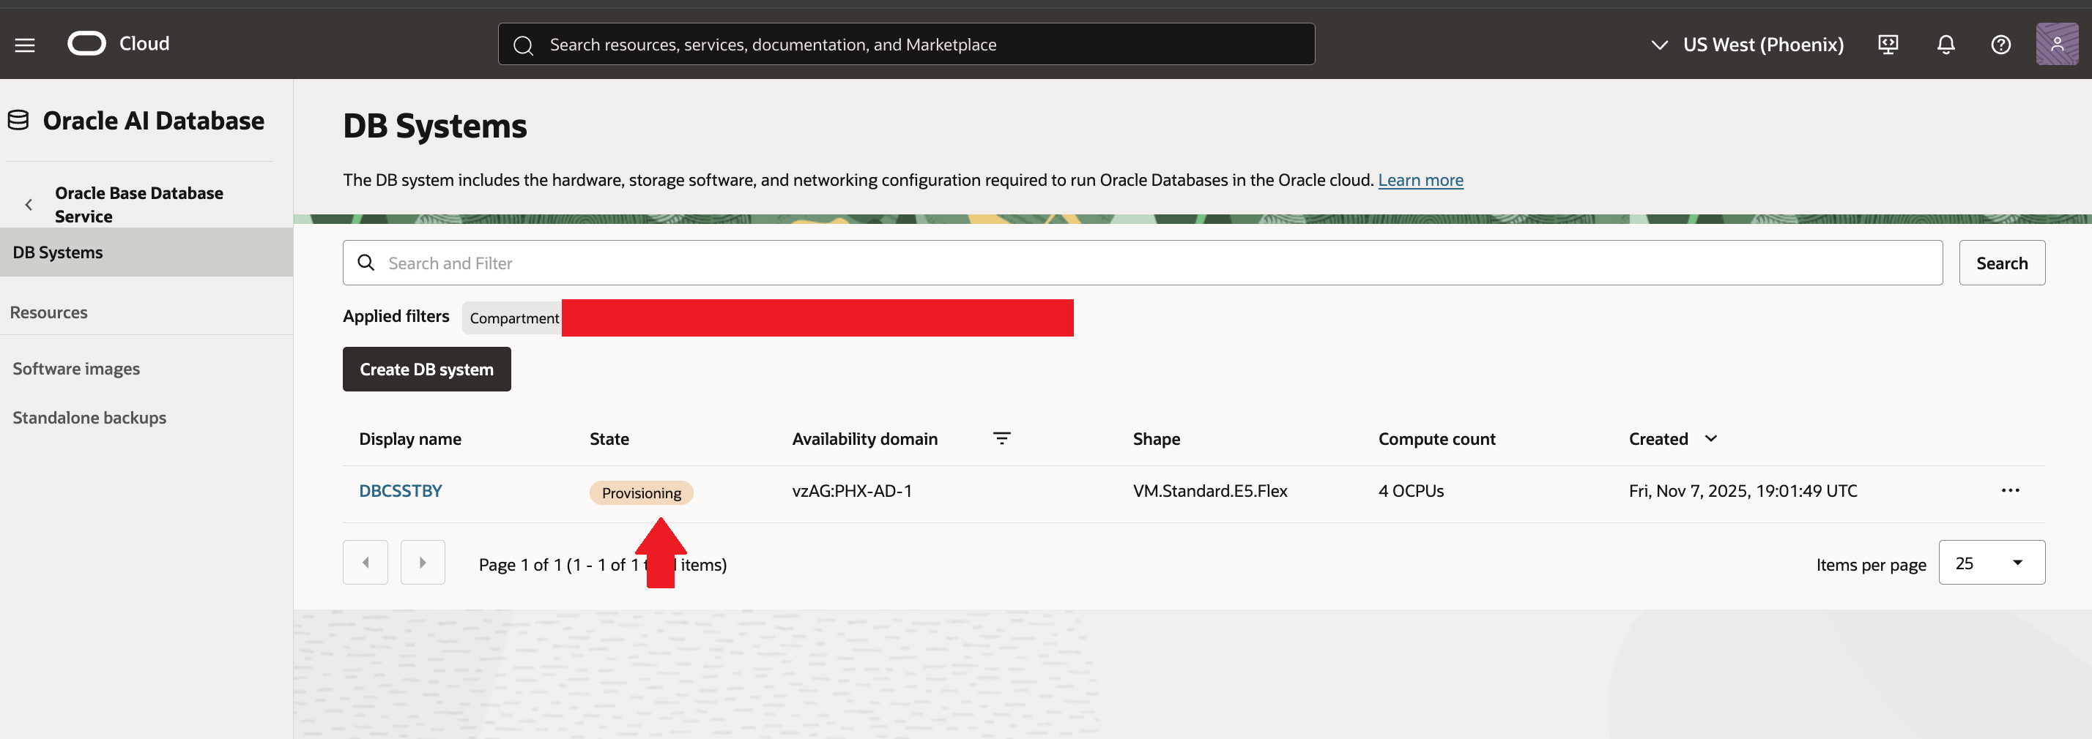The height and width of the screenshot is (739, 2092).
Task: Open Cloud Shell developer tools icon
Action: coord(1888,45)
